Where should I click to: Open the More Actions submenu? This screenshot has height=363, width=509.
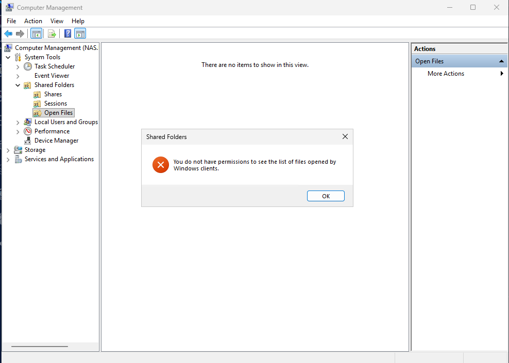(x=446, y=74)
